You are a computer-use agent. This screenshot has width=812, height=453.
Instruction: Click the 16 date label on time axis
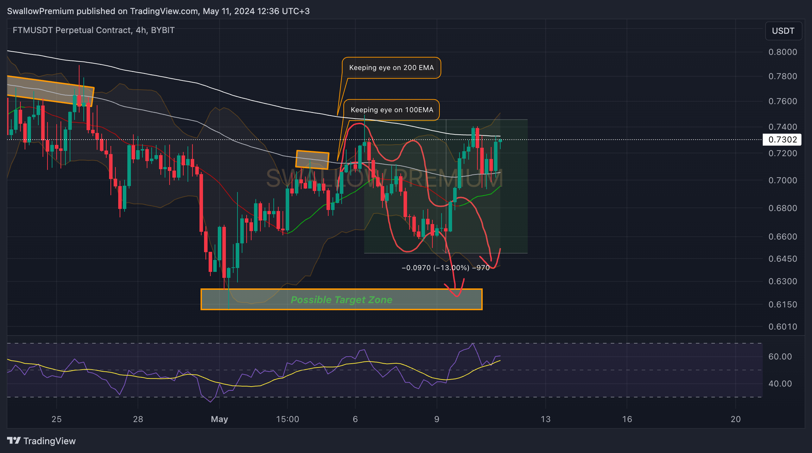click(x=627, y=419)
